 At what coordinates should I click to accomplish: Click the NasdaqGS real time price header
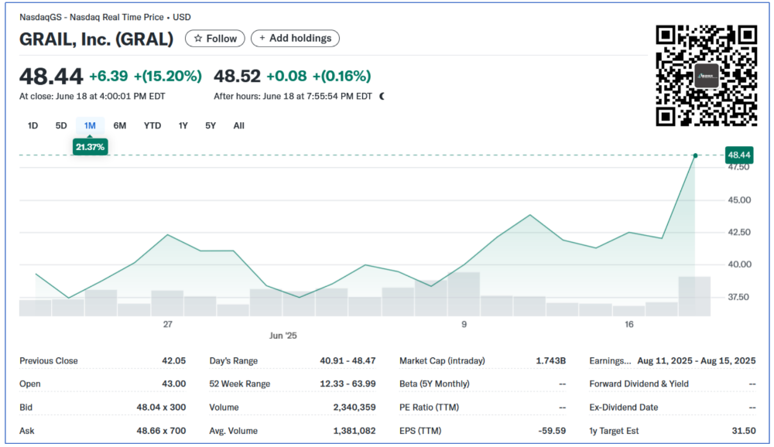pyautogui.click(x=105, y=17)
